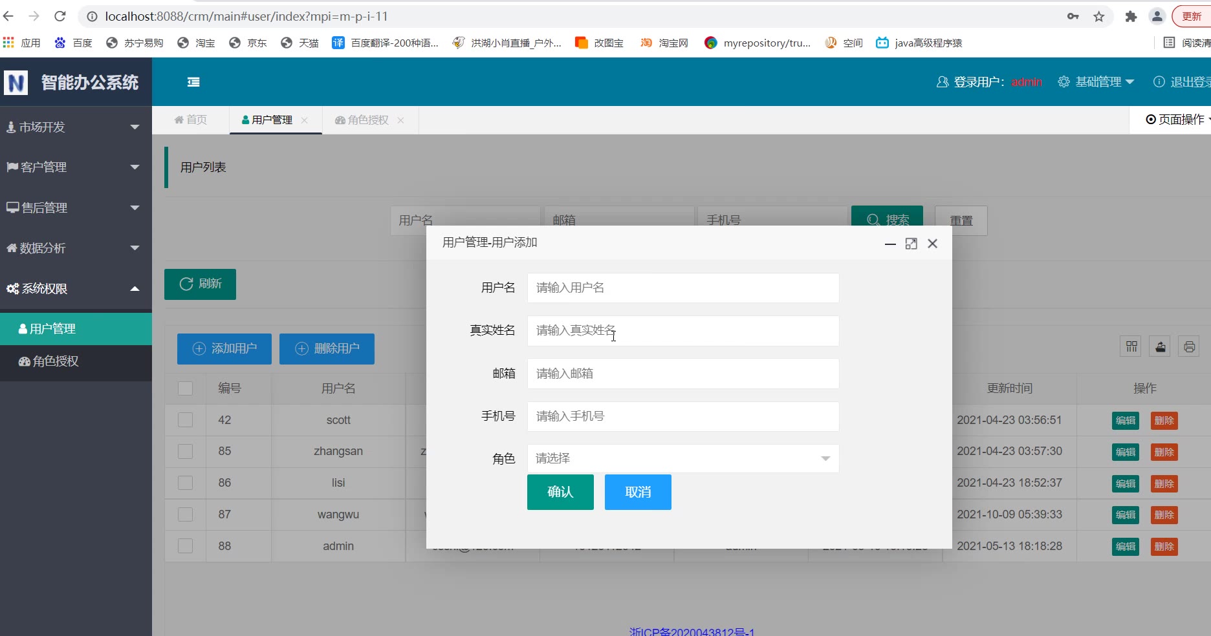Click the 用户名 input in dialog
Viewport: 1211px width, 636px height.
point(682,288)
